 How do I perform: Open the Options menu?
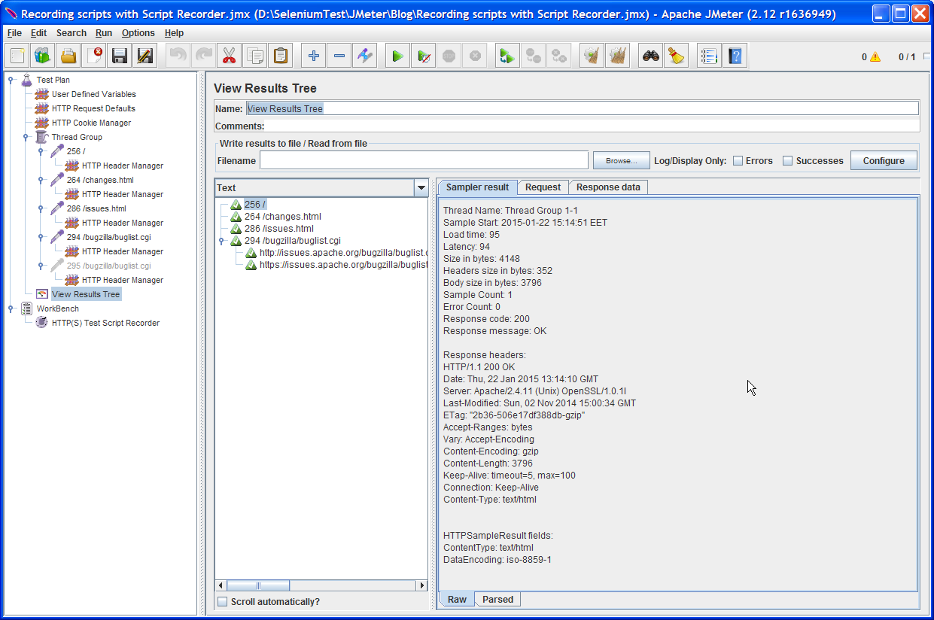coord(138,33)
